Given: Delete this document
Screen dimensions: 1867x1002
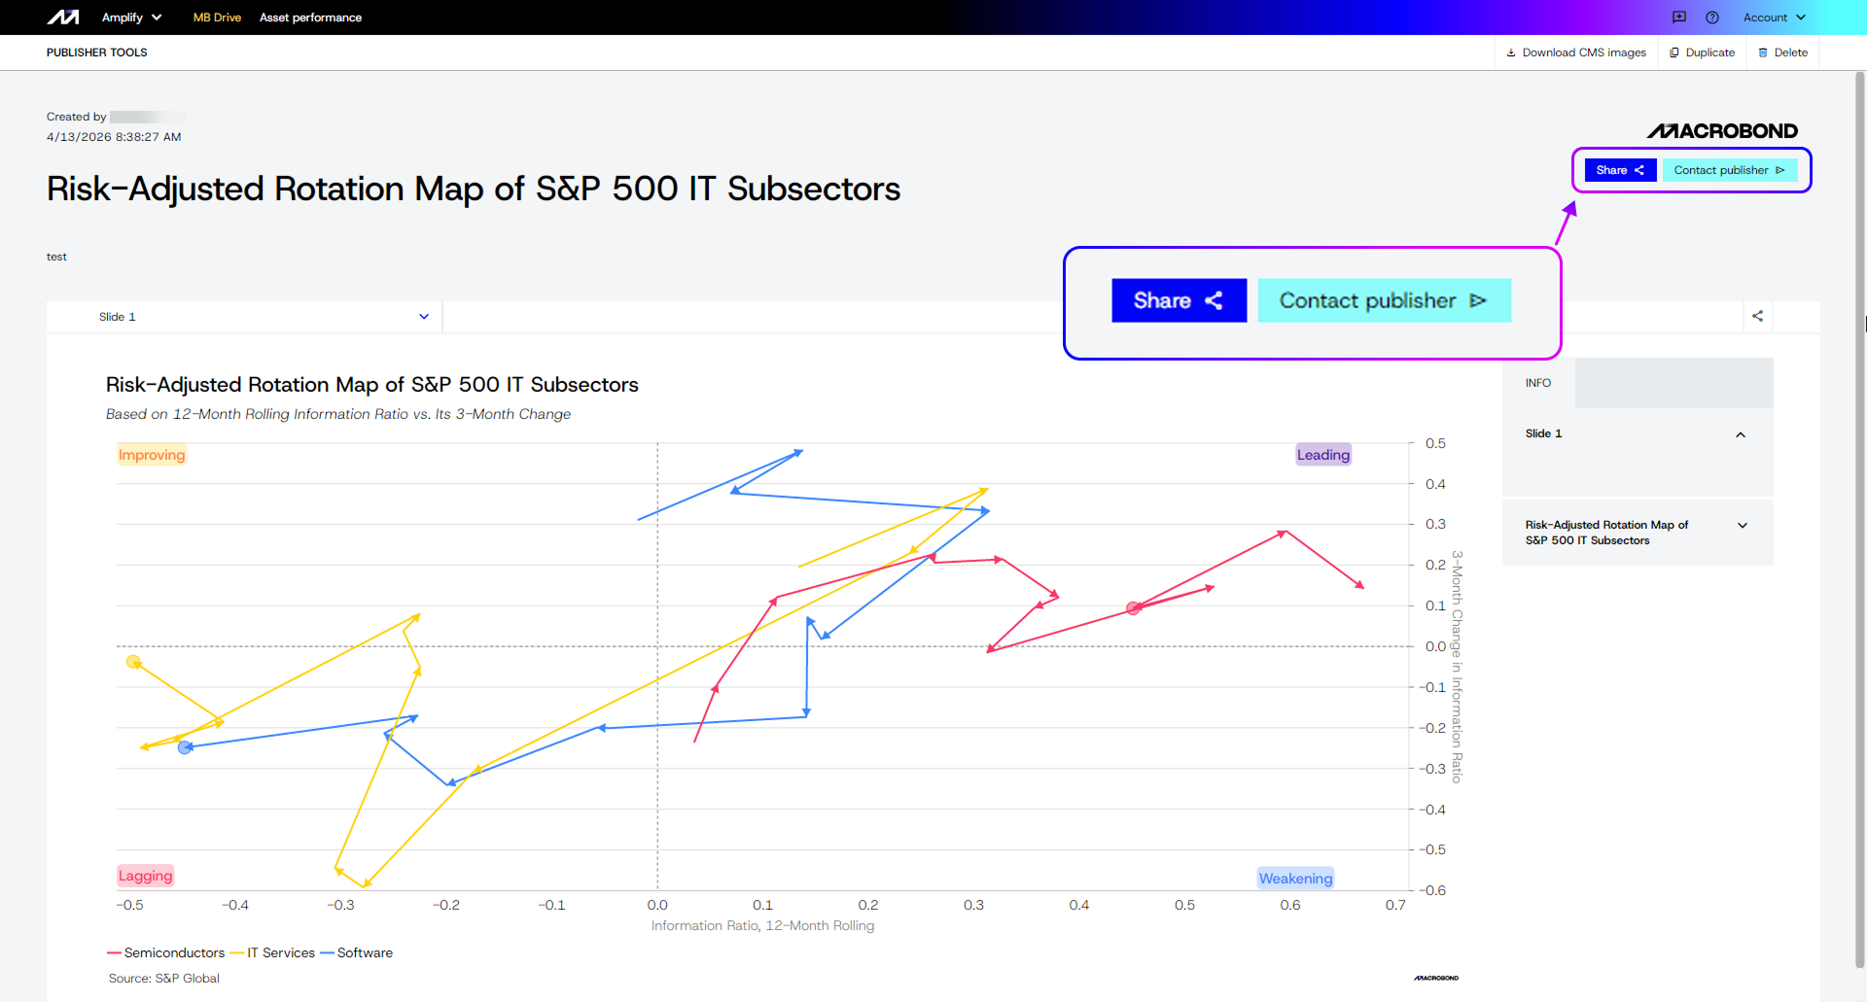Looking at the screenshot, I should pos(1782,52).
